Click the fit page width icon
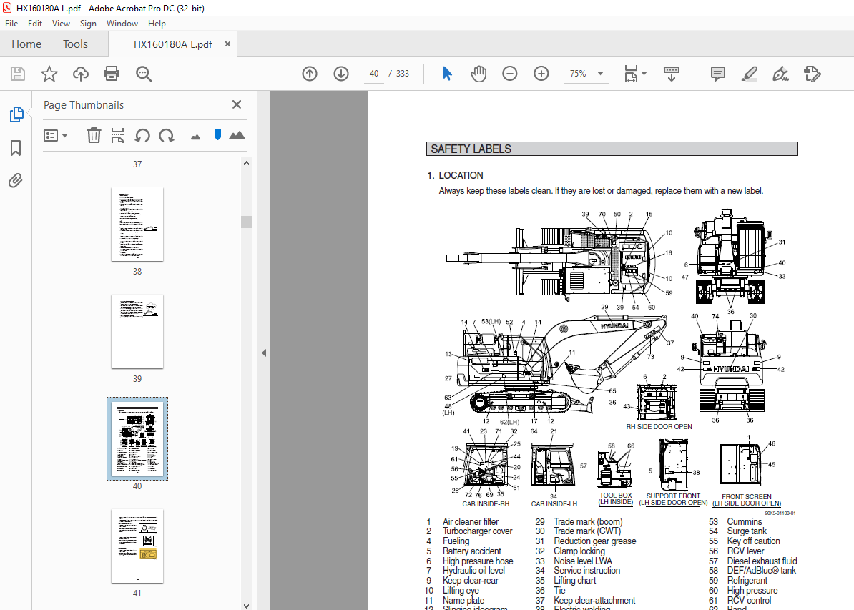The image size is (854, 610). (x=631, y=74)
